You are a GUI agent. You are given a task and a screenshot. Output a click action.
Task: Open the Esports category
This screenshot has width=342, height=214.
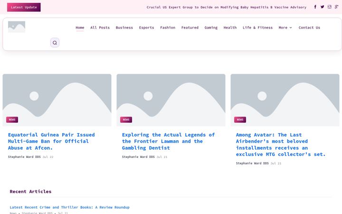146,28
